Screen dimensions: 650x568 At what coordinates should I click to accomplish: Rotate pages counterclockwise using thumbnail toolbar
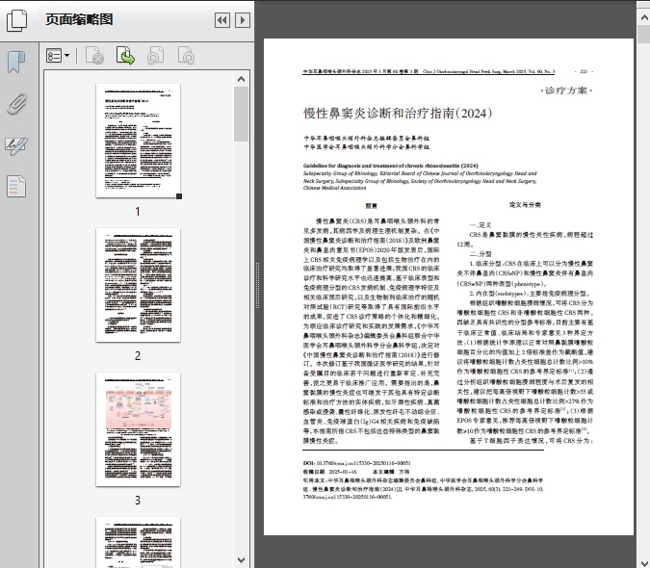(x=156, y=57)
